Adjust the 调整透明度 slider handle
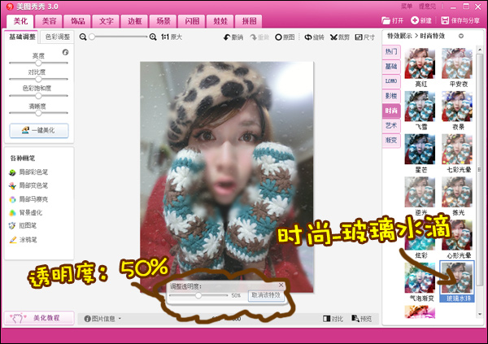The image size is (488, 344). coord(198,295)
